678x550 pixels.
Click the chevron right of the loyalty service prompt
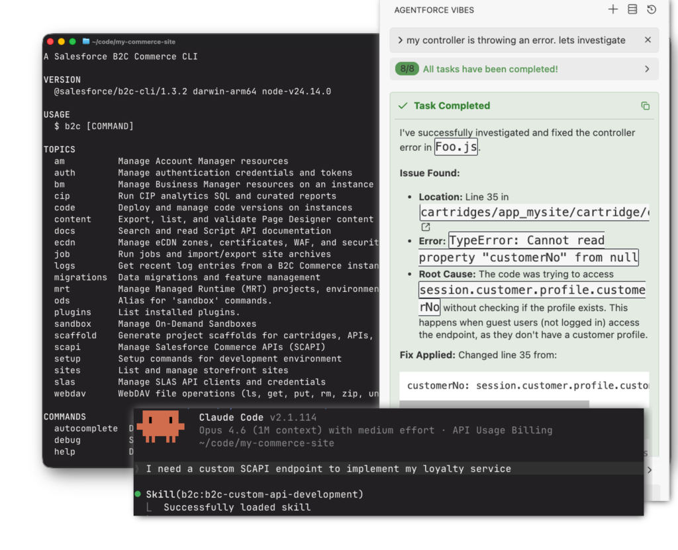click(649, 469)
